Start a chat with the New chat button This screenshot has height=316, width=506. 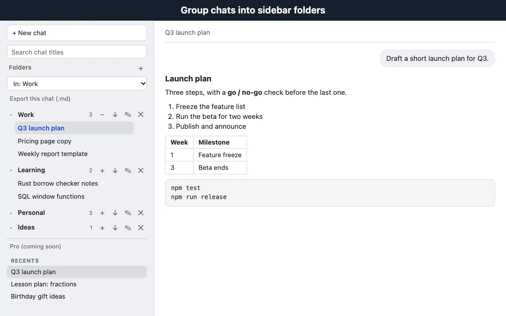click(x=77, y=33)
